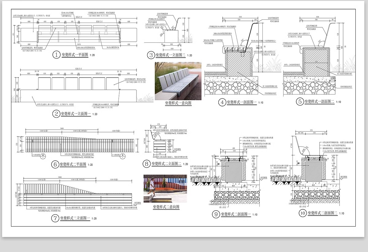Click the circled number 10 marker
The width and height of the screenshot is (368, 252).
[303, 213]
